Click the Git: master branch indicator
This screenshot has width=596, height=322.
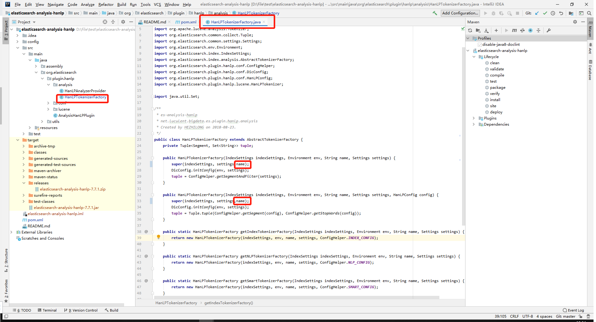click(x=566, y=316)
